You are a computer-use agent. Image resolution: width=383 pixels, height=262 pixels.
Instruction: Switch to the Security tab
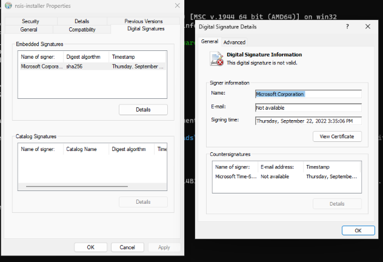tap(30, 21)
